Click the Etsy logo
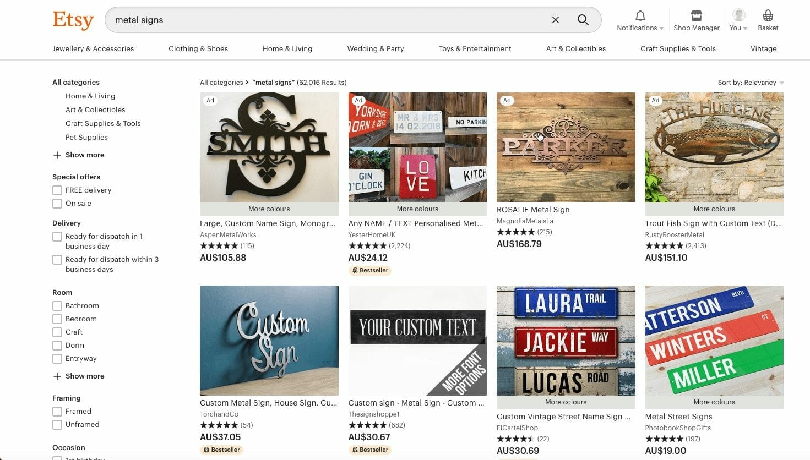Image resolution: width=810 pixels, height=460 pixels. (72, 20)
